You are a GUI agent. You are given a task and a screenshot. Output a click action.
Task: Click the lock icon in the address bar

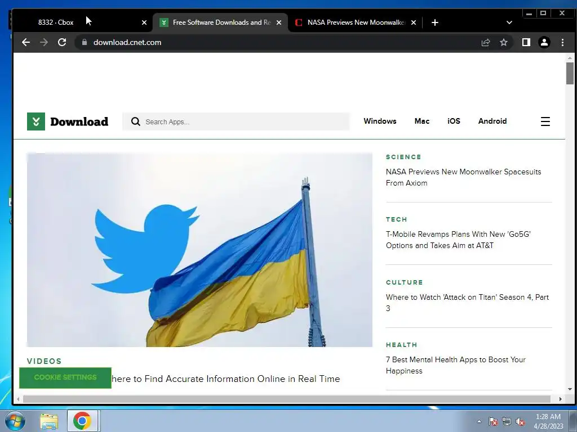click(x=85, y=42)
